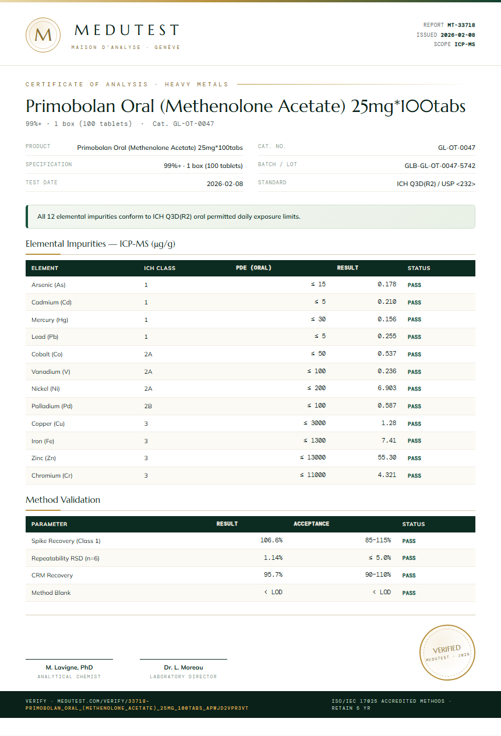Click Repeatability RSD result 1.14%
The width and height of the screenshot is (501, 736).
pyautogui.click(x=273, y=558)
